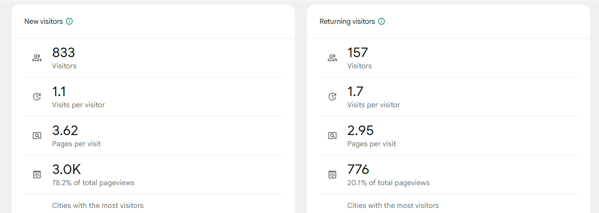Viewport: 599px width, 213px height.
Task: Click the 20.1% of total pageviews text
Action: point(388,183)
